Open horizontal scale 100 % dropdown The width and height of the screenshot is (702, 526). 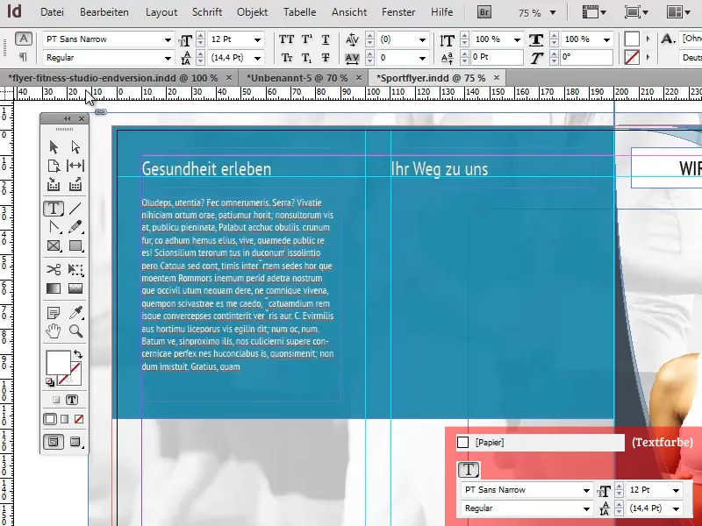click(x=606, y=39)
